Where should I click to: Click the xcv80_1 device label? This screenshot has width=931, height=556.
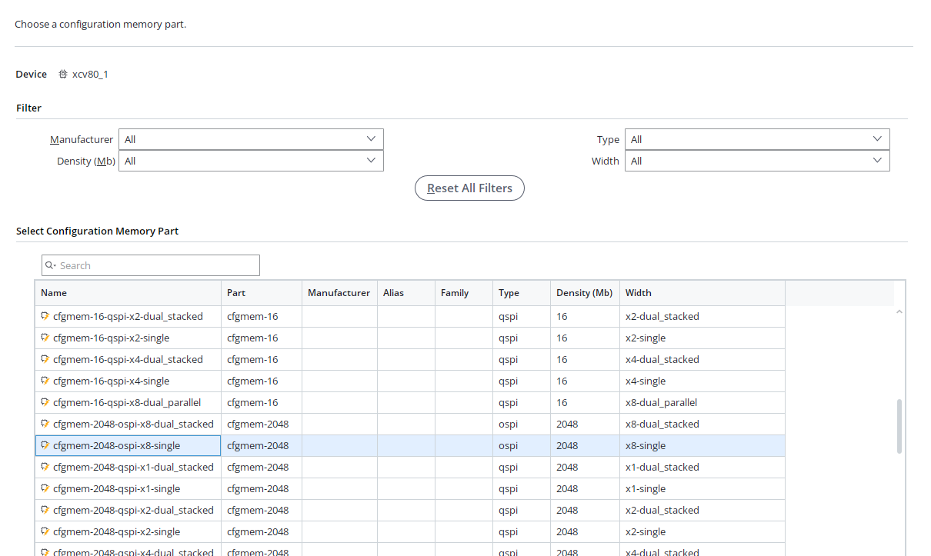pyautogui.click(x=90, y=75)
